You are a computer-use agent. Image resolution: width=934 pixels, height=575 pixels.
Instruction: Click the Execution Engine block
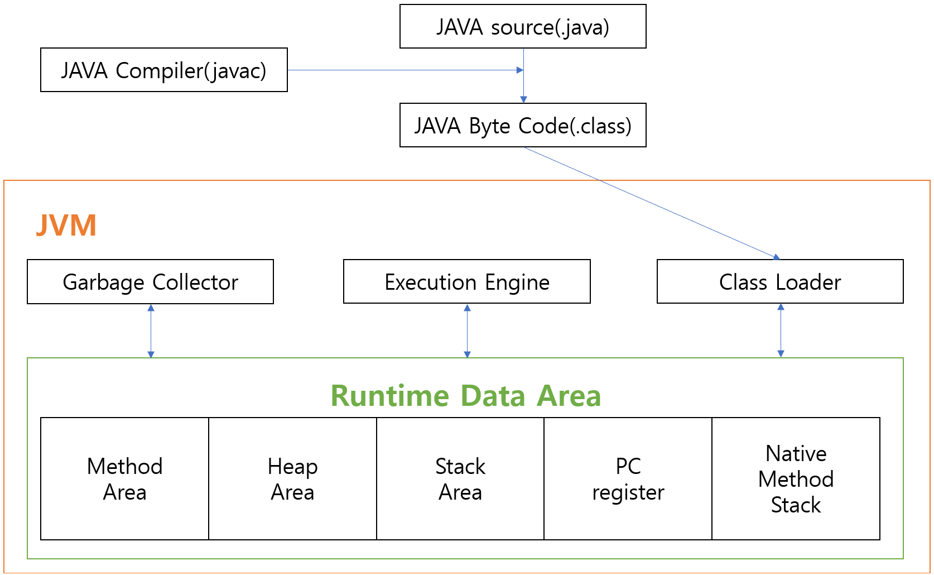(x=466, y=282)
